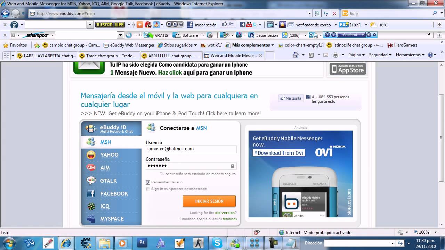Click Internet Explorer taskbar icon

(66, 243)
